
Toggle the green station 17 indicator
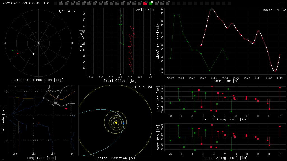coord(151,3)
